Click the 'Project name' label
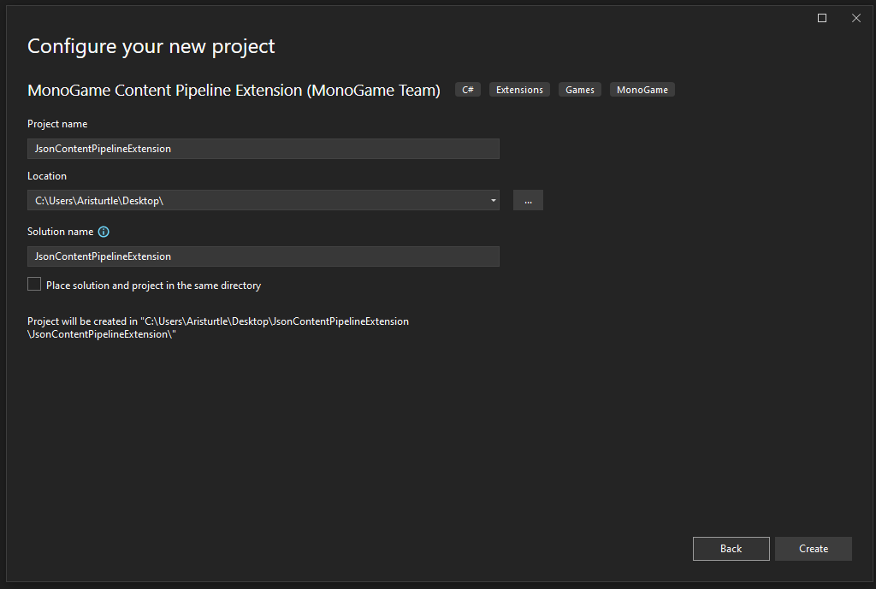The image size is (876, 589). pyautogui.click(x=57, y=124)
